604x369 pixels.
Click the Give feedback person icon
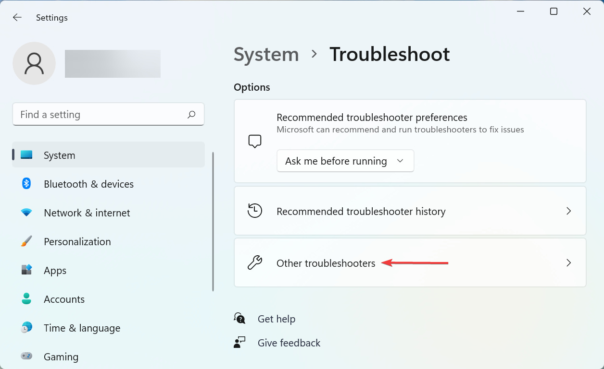click(x=239, y=342)
